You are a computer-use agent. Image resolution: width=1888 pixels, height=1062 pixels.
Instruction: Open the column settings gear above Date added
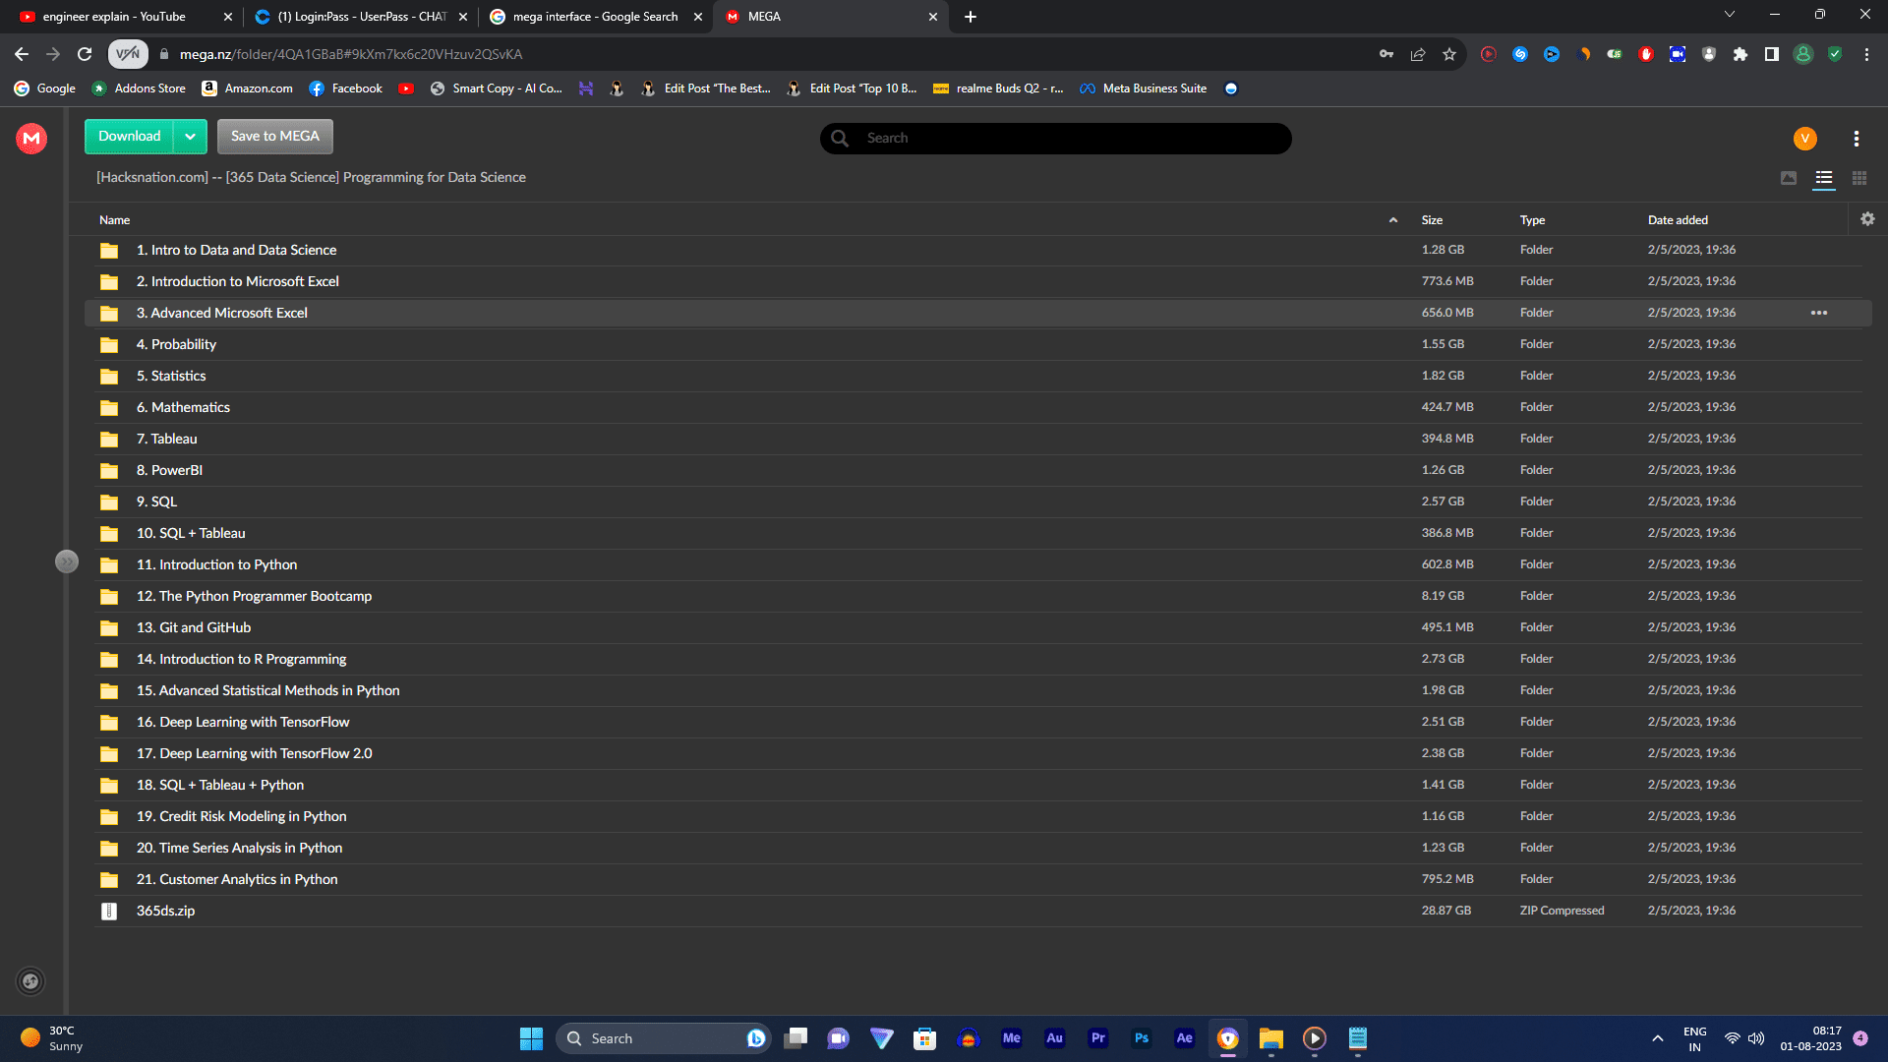point(1866,218)
